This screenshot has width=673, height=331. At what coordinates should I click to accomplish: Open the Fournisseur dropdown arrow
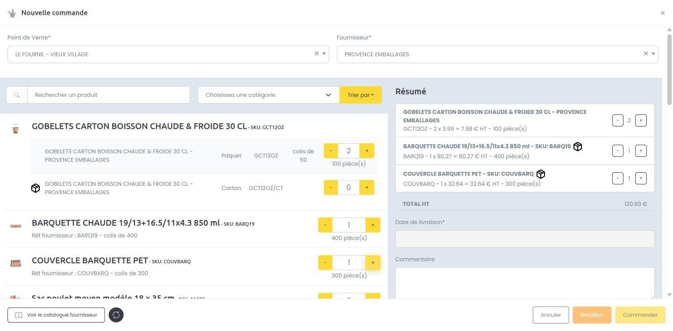[x=653, y=54]
